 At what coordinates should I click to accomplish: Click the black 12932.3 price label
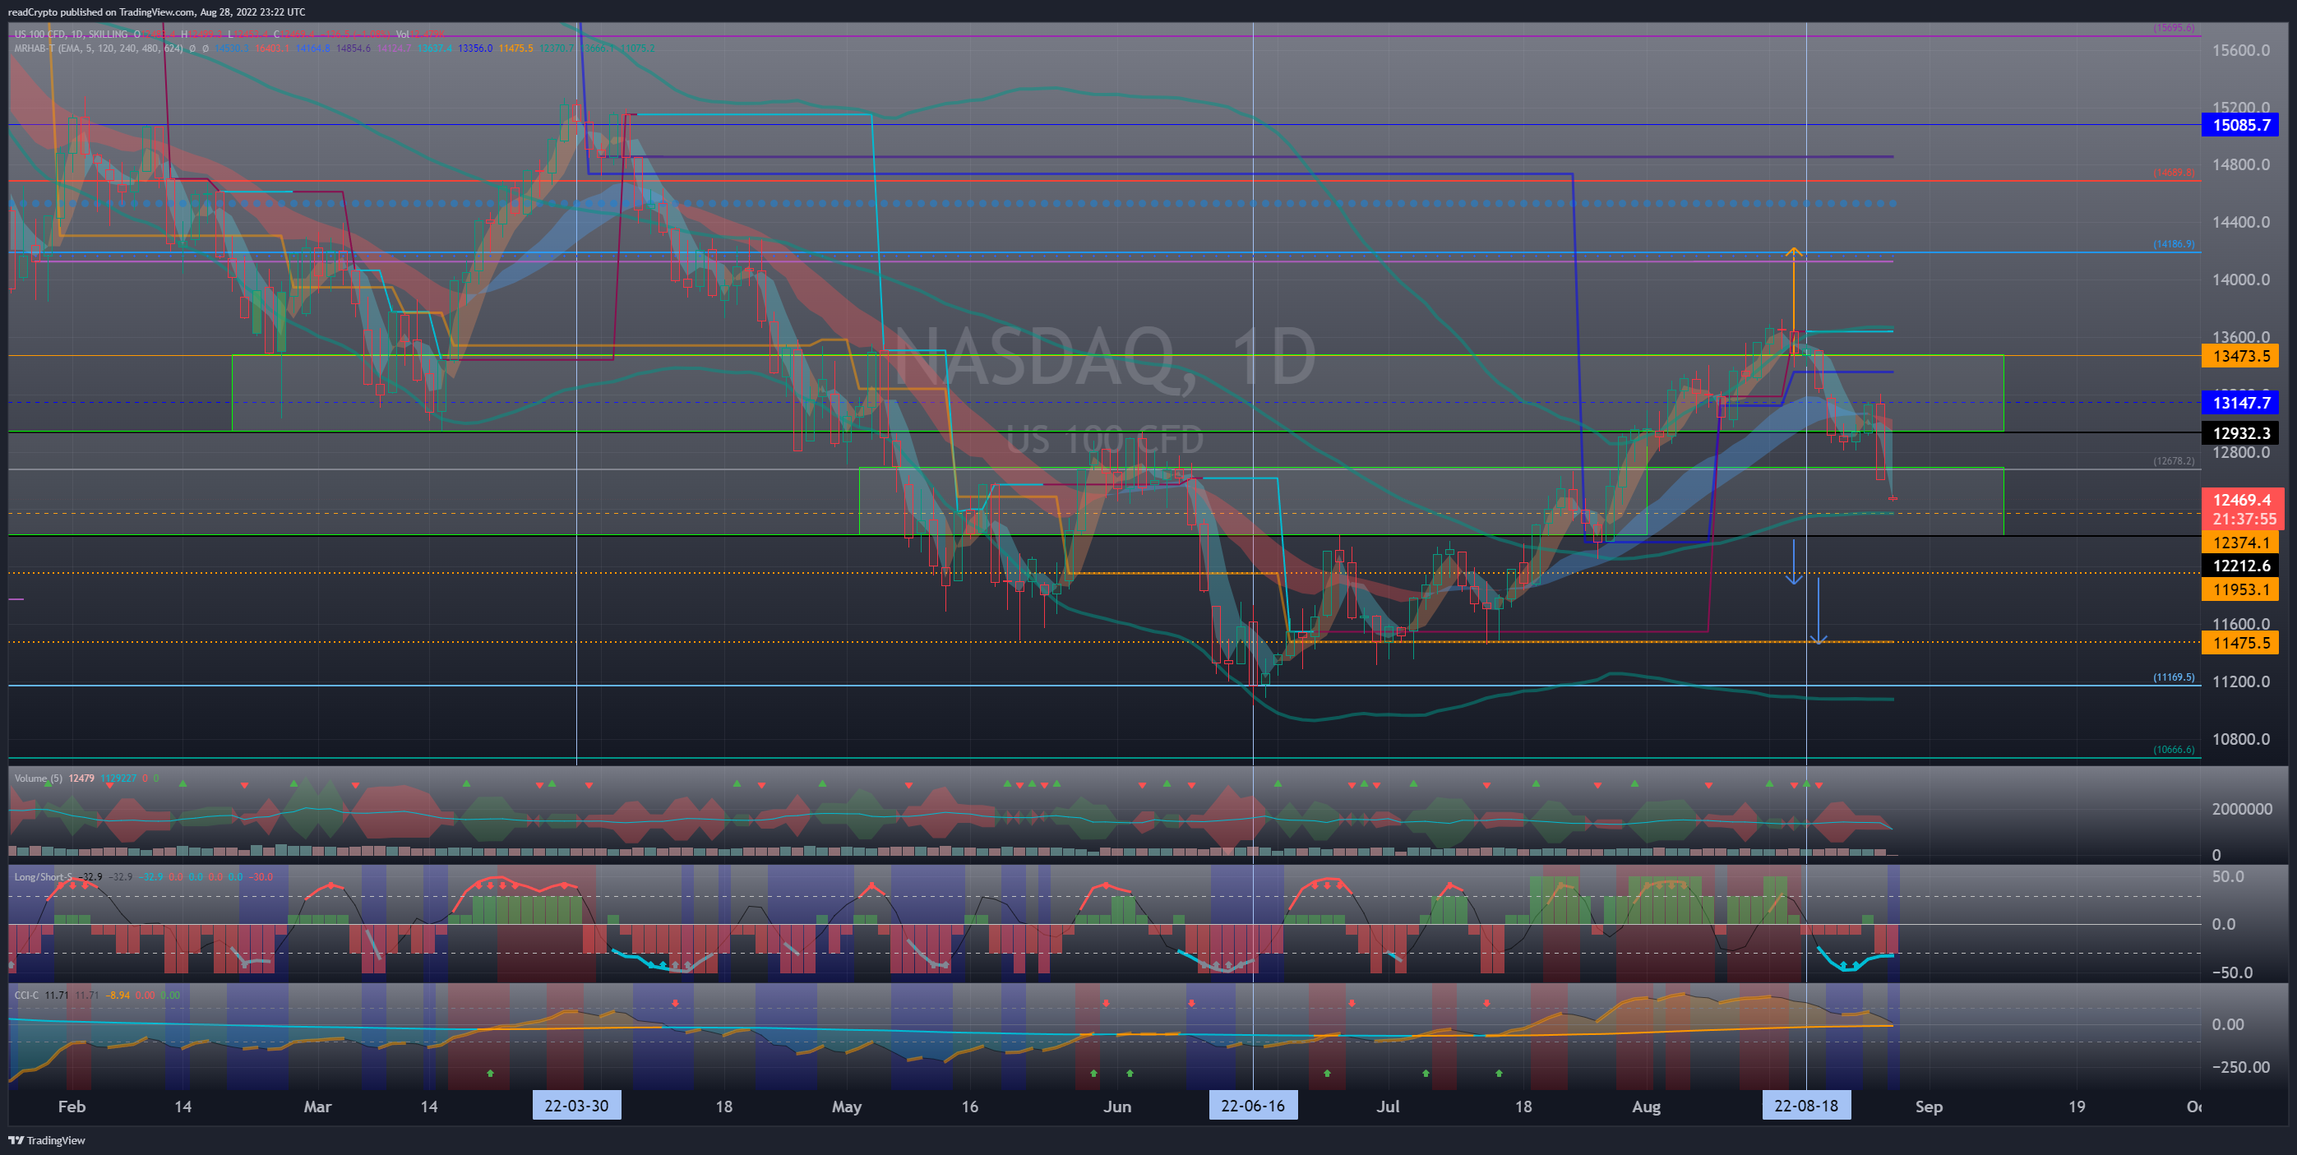tap(2240, 433)
